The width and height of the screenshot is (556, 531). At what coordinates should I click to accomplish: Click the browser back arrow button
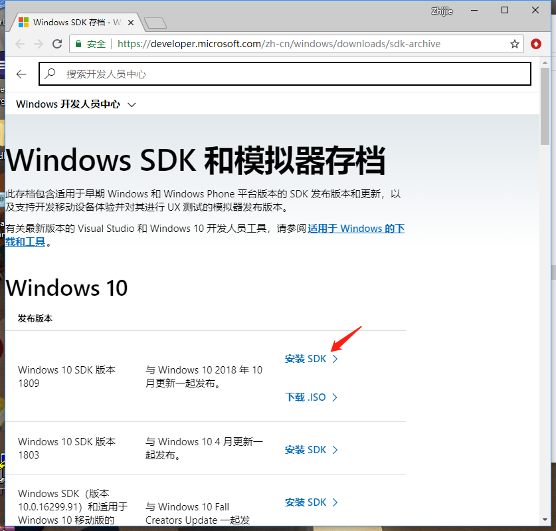point(20,44)
